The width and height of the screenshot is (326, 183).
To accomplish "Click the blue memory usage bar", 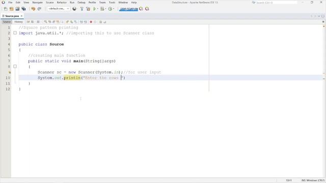I will 128,9.
